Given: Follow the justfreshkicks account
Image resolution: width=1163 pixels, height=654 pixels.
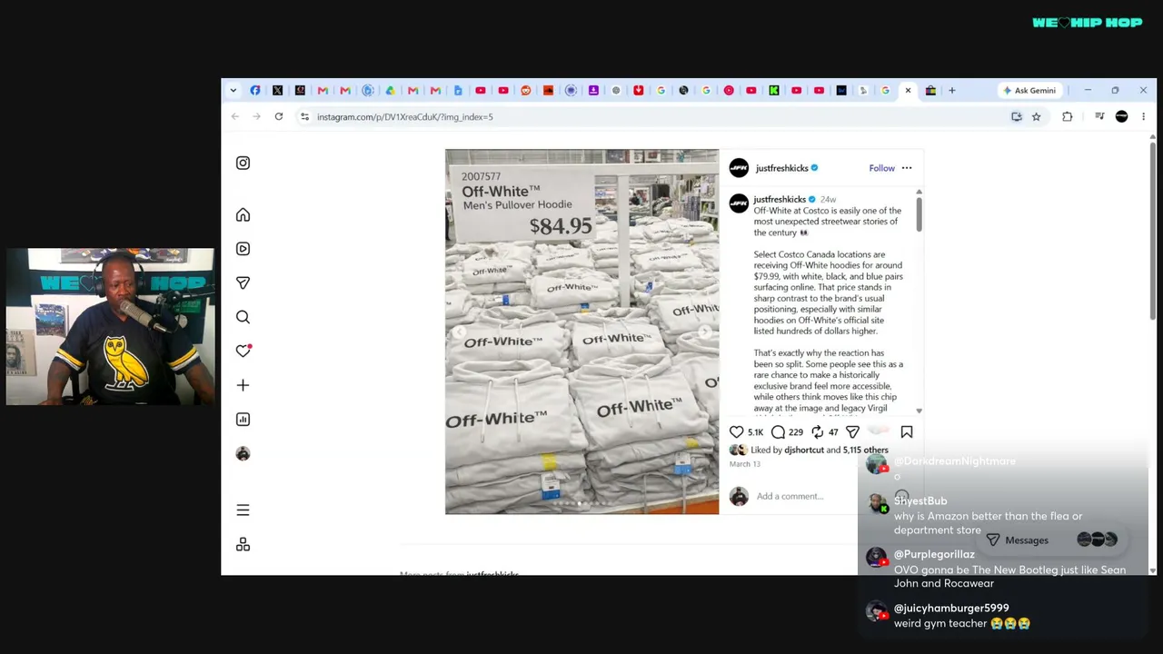Looking at the screenshot, I should pyautogui.click(x=881, y=168).
